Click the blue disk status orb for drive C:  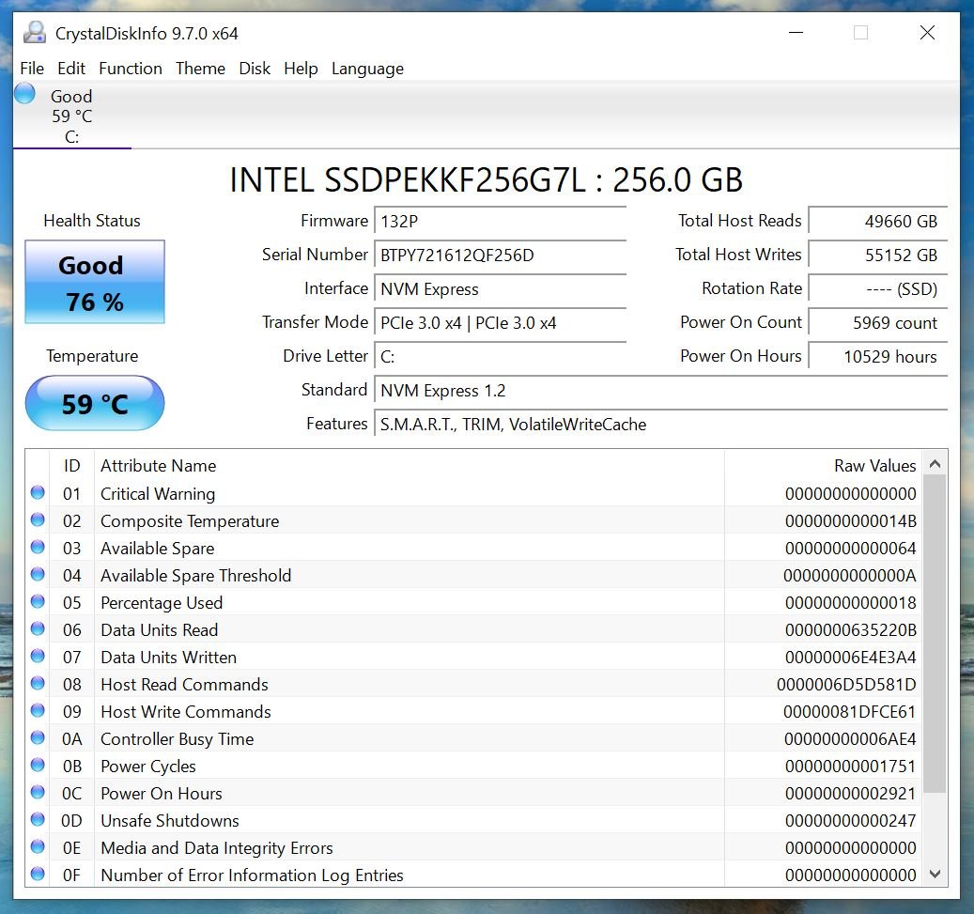pos(24,94)
